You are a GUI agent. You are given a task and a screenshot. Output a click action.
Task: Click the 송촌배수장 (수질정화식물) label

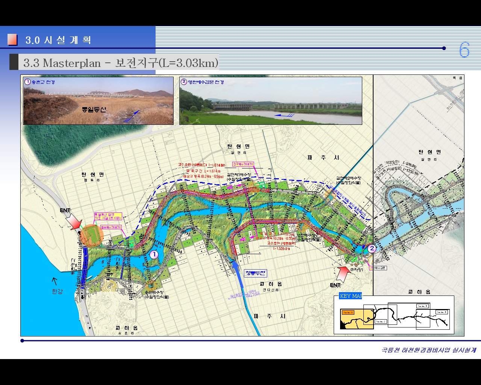[157, 294]
